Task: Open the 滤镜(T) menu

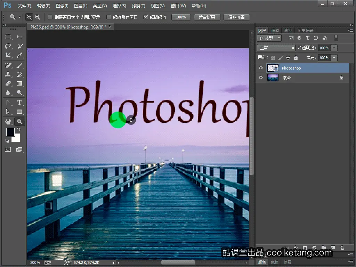Action: (x=138, y=6)
